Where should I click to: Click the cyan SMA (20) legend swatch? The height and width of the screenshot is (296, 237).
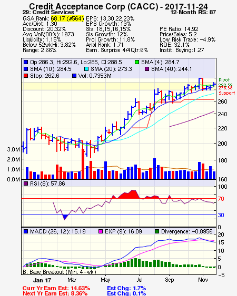[x=86, y=69]
